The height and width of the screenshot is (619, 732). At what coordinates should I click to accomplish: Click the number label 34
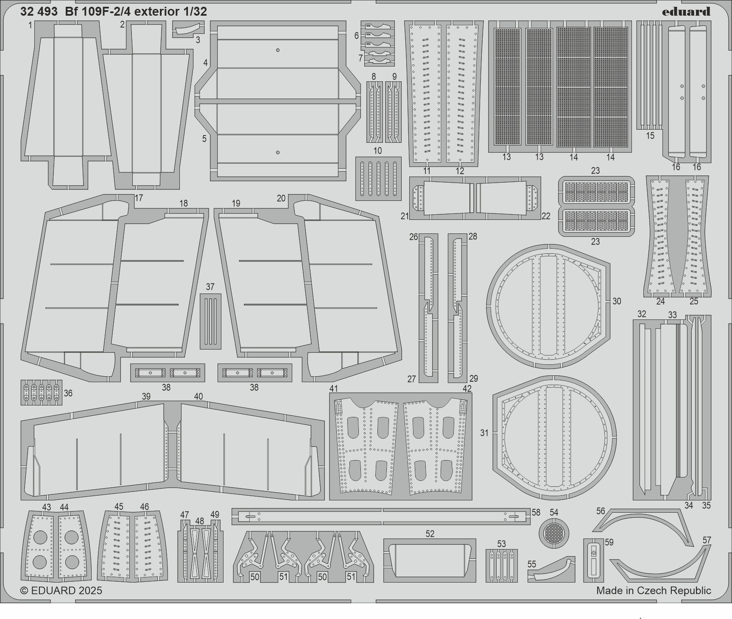pyautogui.click(x=689, y=505)
